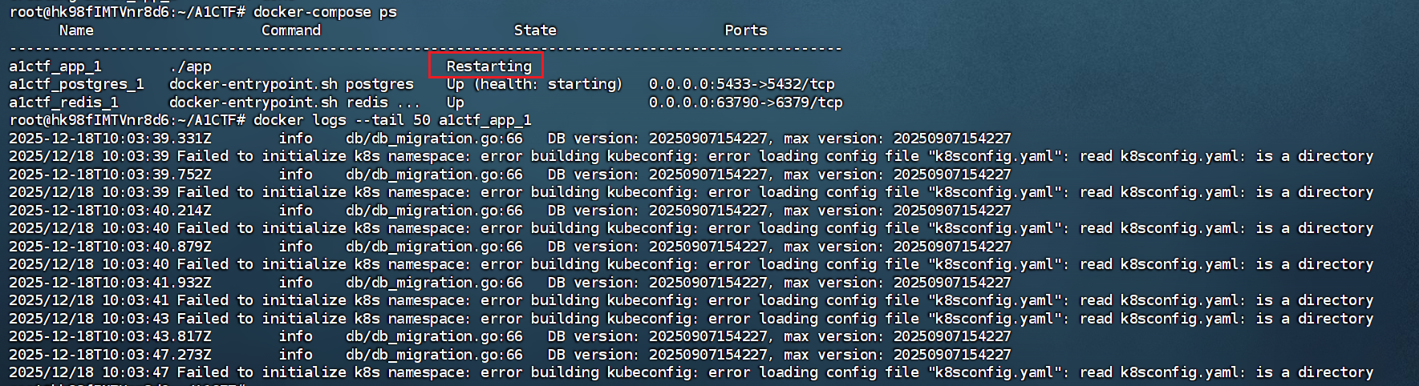This screenshot has height=386, width=1419.
Task: Click the docker-entrypoint.sh postgres command
Action: tap(291, 84)
